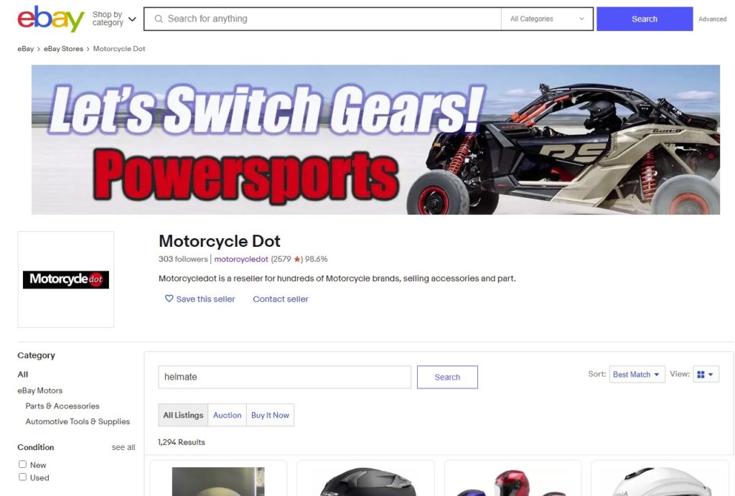
Task: Click the Let's Switch Gears Powersports banner
Action: [375, 140]
